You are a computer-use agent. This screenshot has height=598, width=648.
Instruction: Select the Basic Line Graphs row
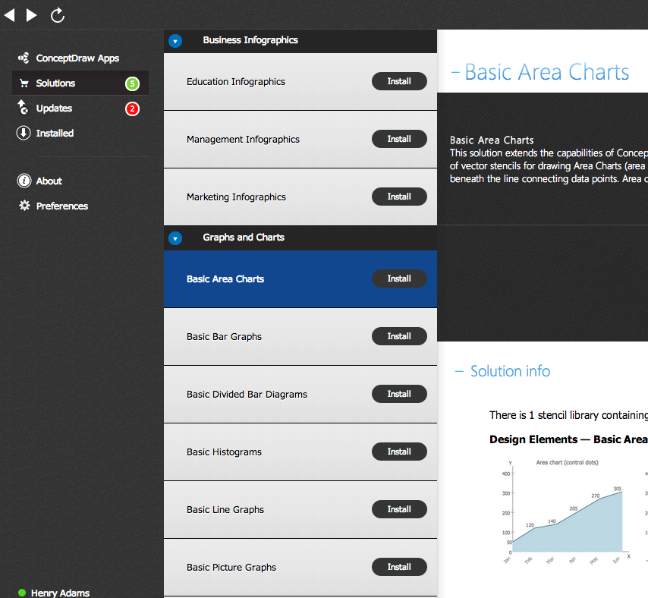(300, 509)
